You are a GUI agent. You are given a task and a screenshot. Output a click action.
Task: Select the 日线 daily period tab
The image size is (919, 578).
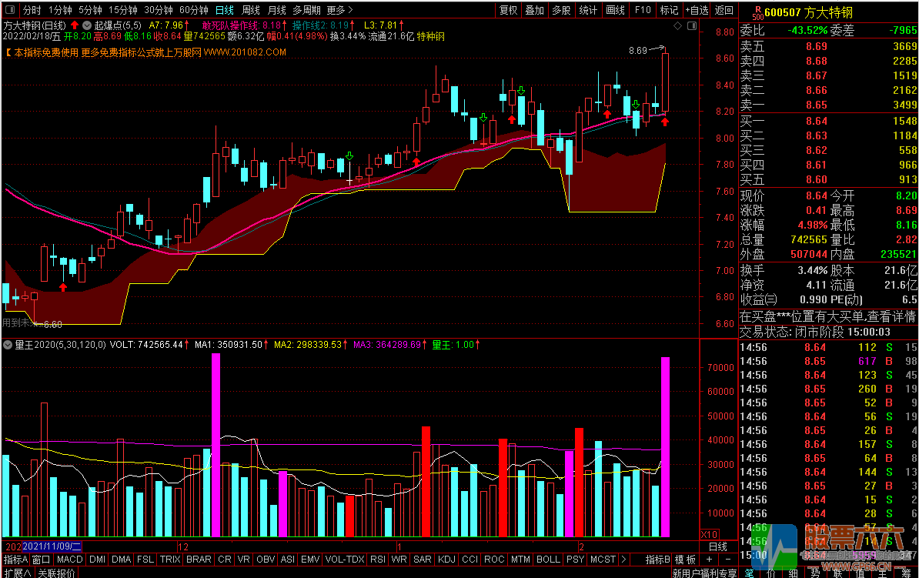[225, 10]
